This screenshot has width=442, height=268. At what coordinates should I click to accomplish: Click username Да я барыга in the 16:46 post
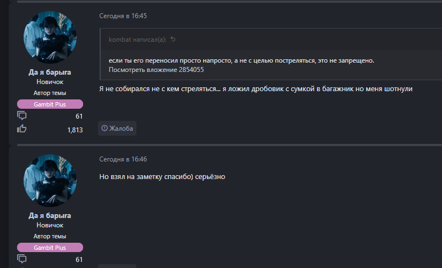(50, 215)
